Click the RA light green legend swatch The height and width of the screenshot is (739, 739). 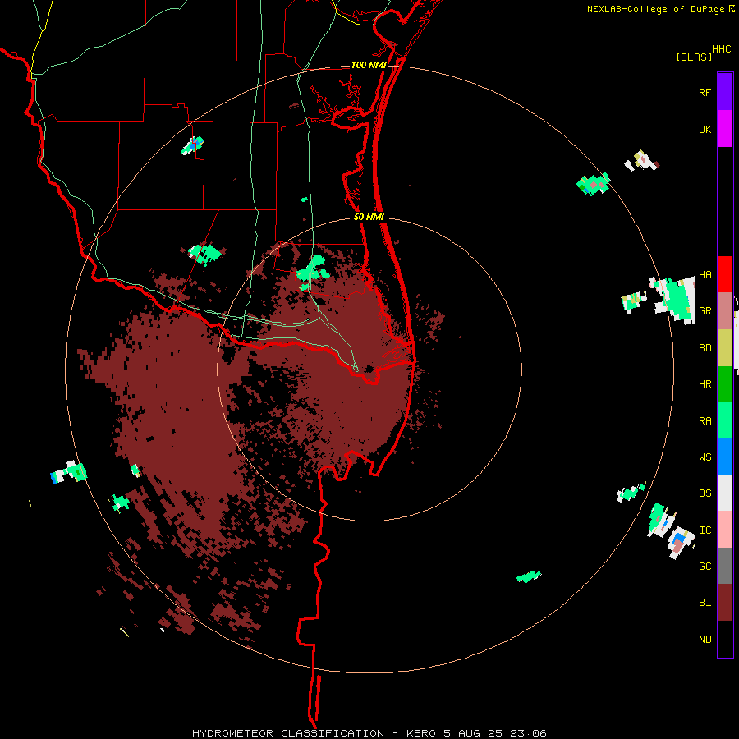tap(725, 420)
